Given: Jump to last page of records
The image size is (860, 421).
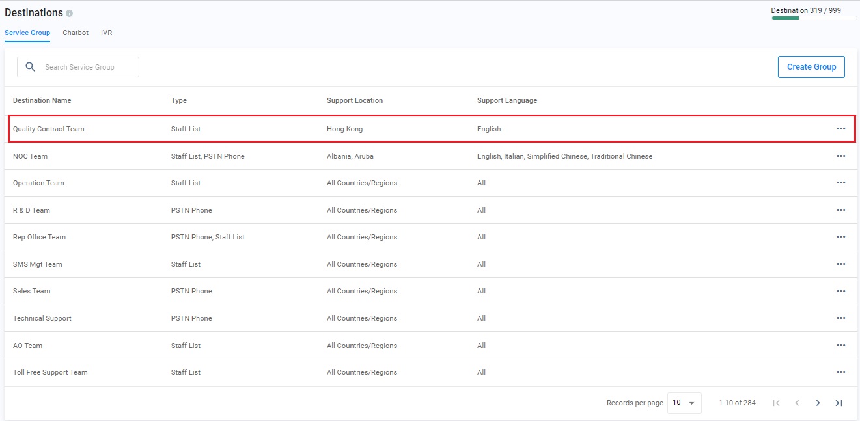Looking at the screenshot, I should (x=839, y=403).
